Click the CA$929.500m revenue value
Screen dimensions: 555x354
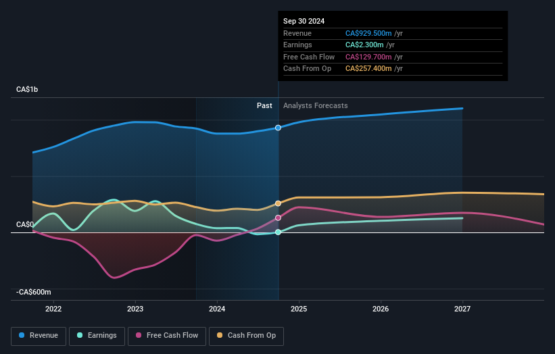(x=368, y=33)
